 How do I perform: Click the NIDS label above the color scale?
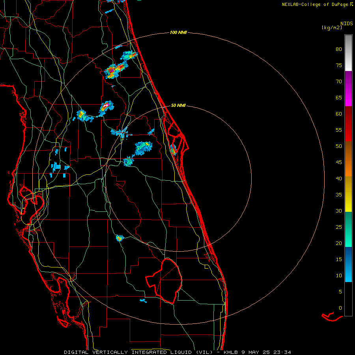pos(346,24)
